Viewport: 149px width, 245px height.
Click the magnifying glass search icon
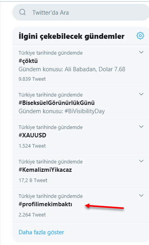click(23, 12)
